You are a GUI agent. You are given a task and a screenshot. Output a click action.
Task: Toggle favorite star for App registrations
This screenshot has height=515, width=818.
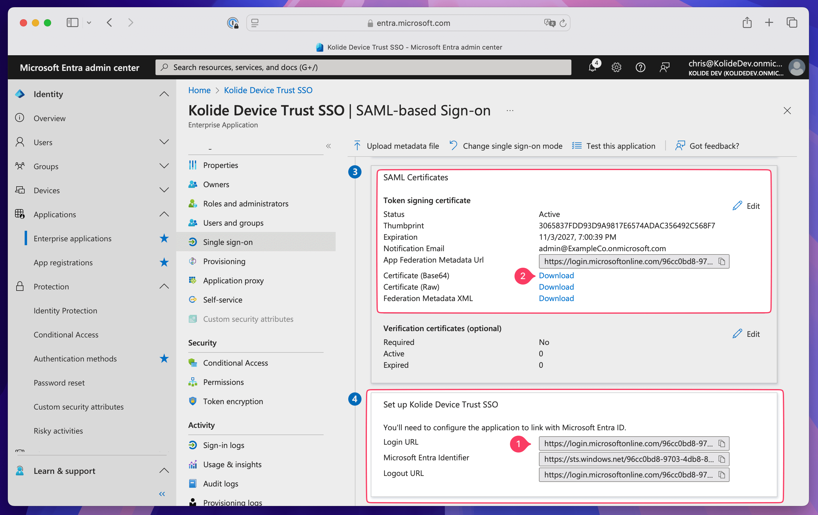coord(164,262)
